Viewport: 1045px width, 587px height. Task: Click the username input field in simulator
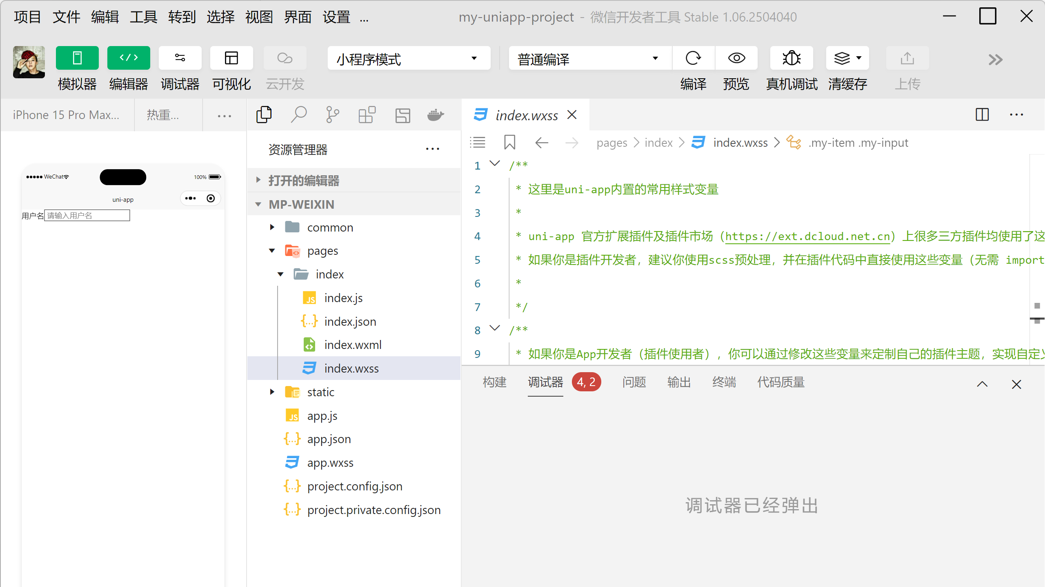click(87, 215)
